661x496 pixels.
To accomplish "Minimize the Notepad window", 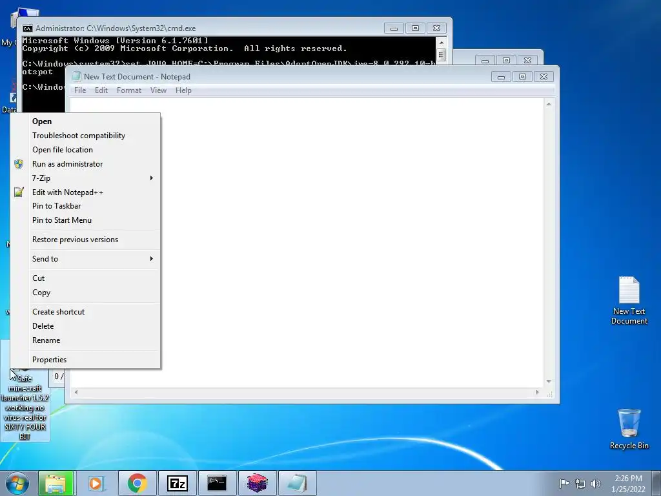I will 501,77.
